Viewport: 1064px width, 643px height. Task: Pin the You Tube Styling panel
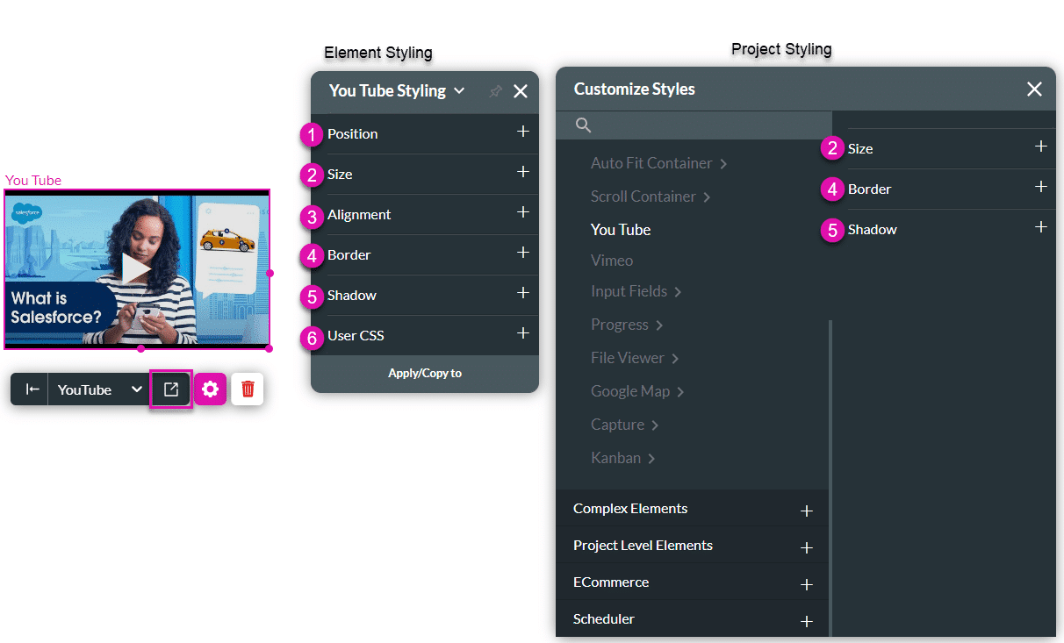tap(495, 91)
